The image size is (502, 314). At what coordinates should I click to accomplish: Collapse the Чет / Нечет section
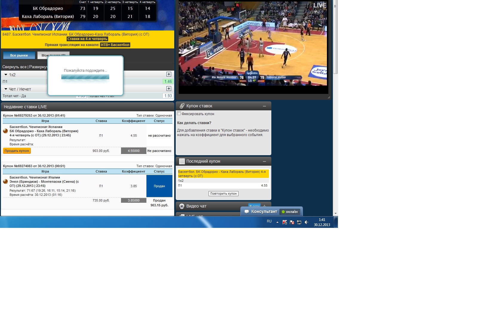(x=6, y=89)
